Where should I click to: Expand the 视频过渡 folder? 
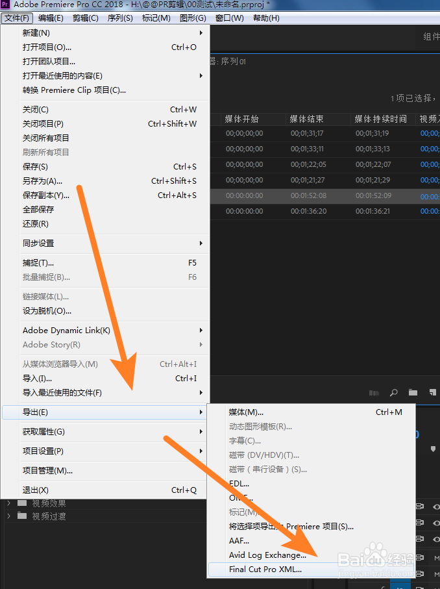pyautogui.click(x=8, y=516)
